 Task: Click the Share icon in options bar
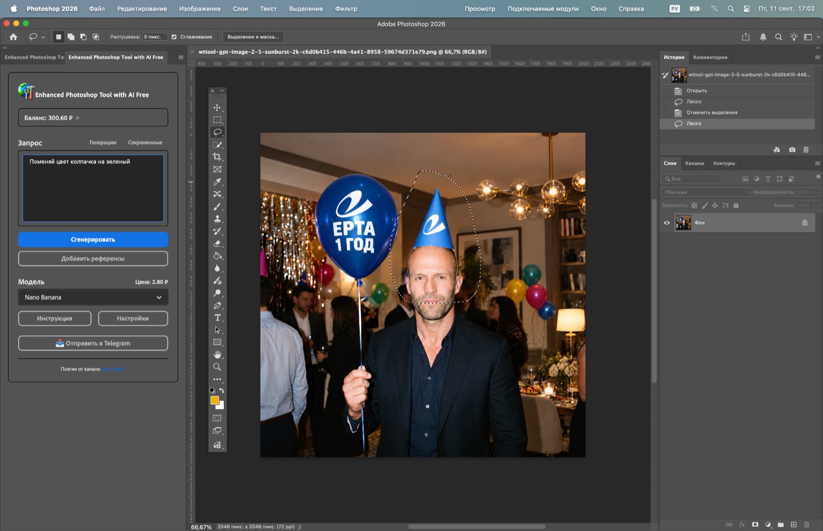click(x=746, y=37)
